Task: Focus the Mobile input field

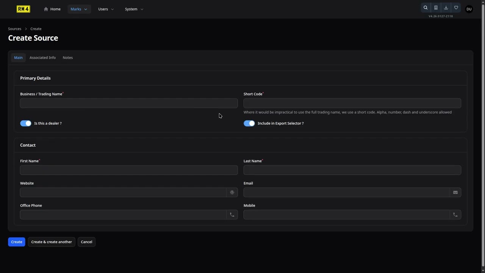Action: point(347,215)
